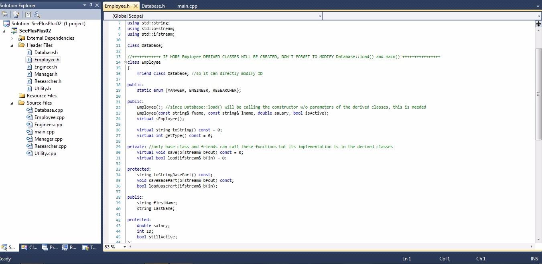The height and width of the screenshot is (264, 542).
Task: Toggle the Show All Files toolbar icon
Action: coord(16,14)
